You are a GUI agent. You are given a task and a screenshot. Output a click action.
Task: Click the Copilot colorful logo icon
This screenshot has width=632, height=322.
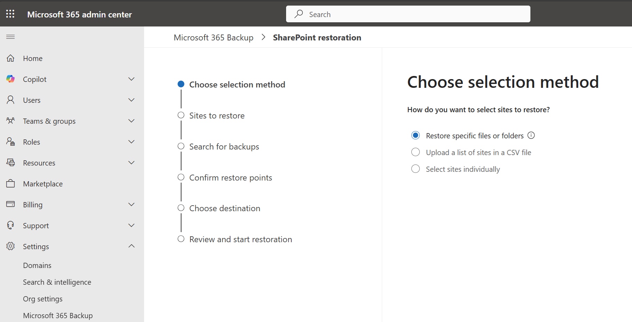tap(10, 79)
